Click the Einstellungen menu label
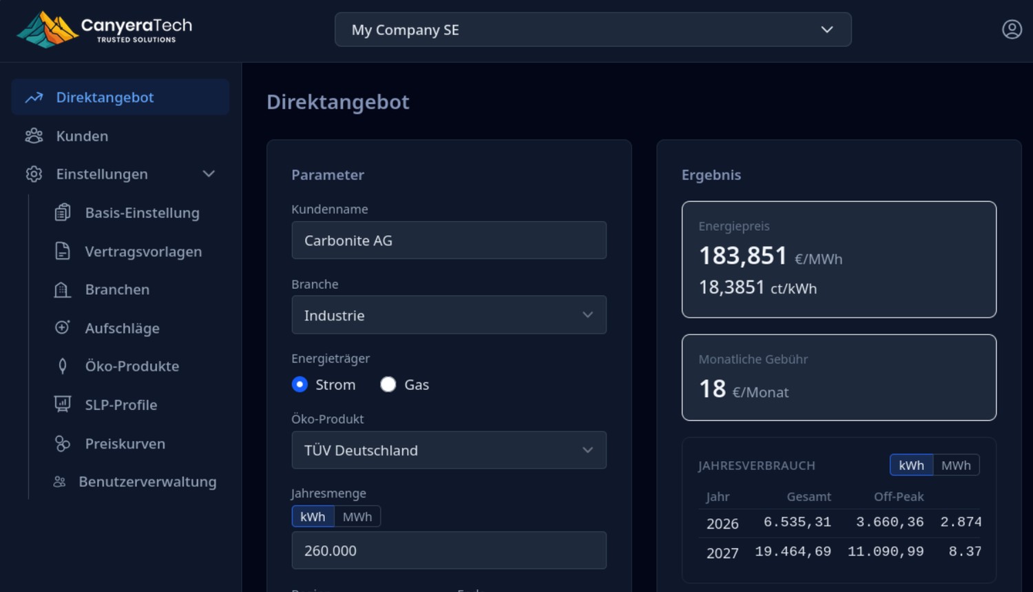Screen dimensions: 1033x592 [x=102, y=174]
